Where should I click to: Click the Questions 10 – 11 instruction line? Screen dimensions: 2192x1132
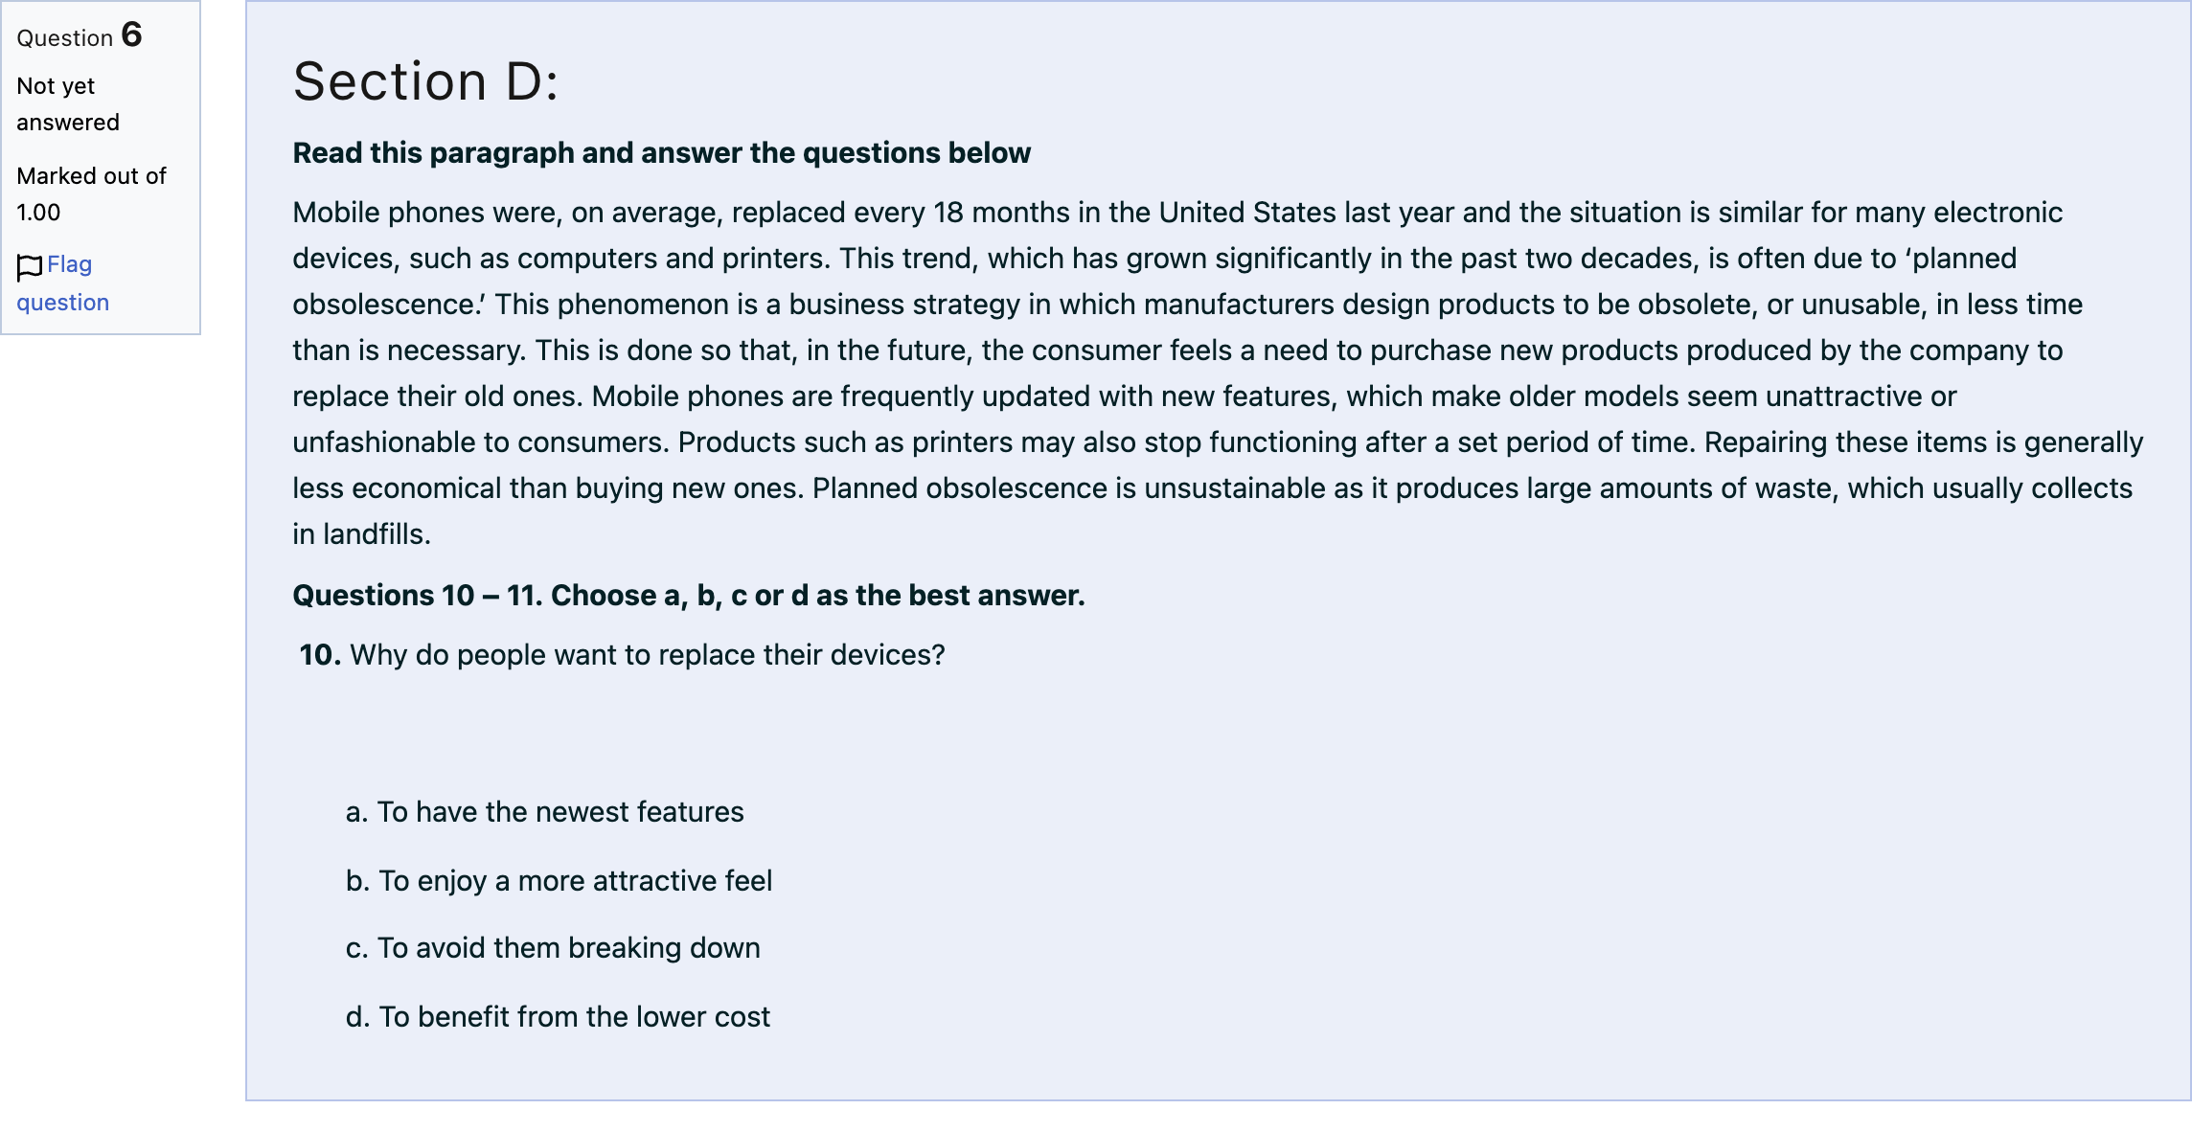689,596
